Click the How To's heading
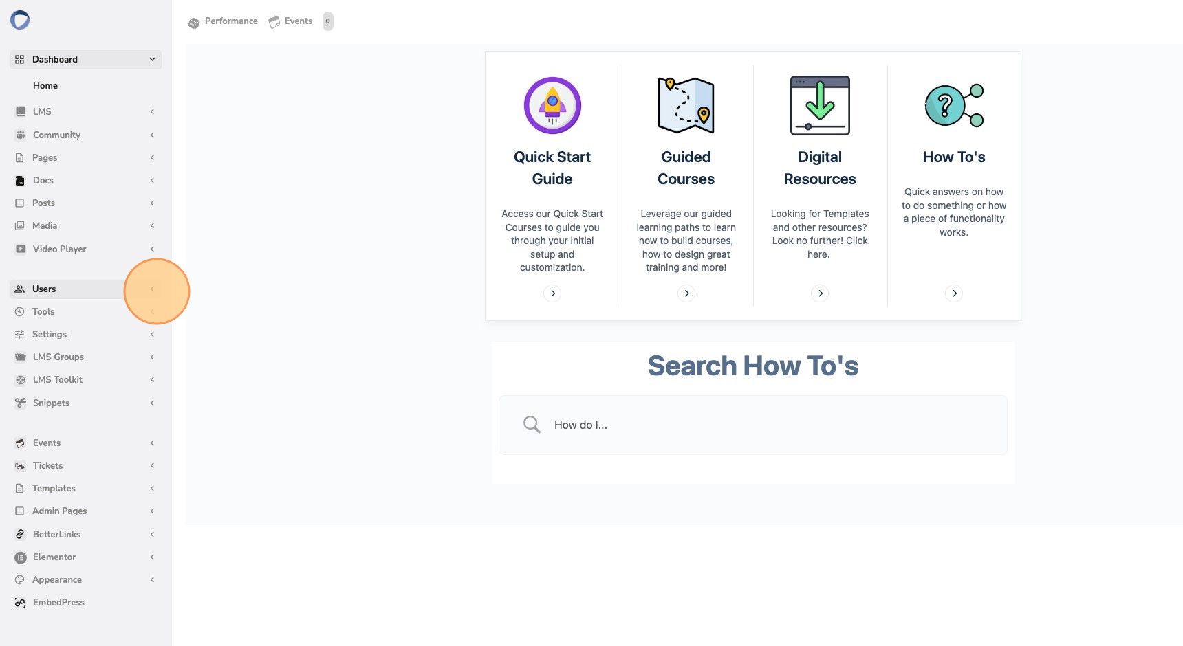1183x646 pixels. (x=954, y=157)
